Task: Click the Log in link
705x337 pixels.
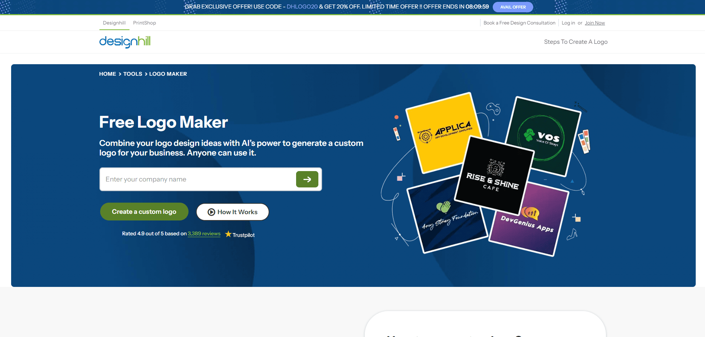Action: click(x=568, y=23)
